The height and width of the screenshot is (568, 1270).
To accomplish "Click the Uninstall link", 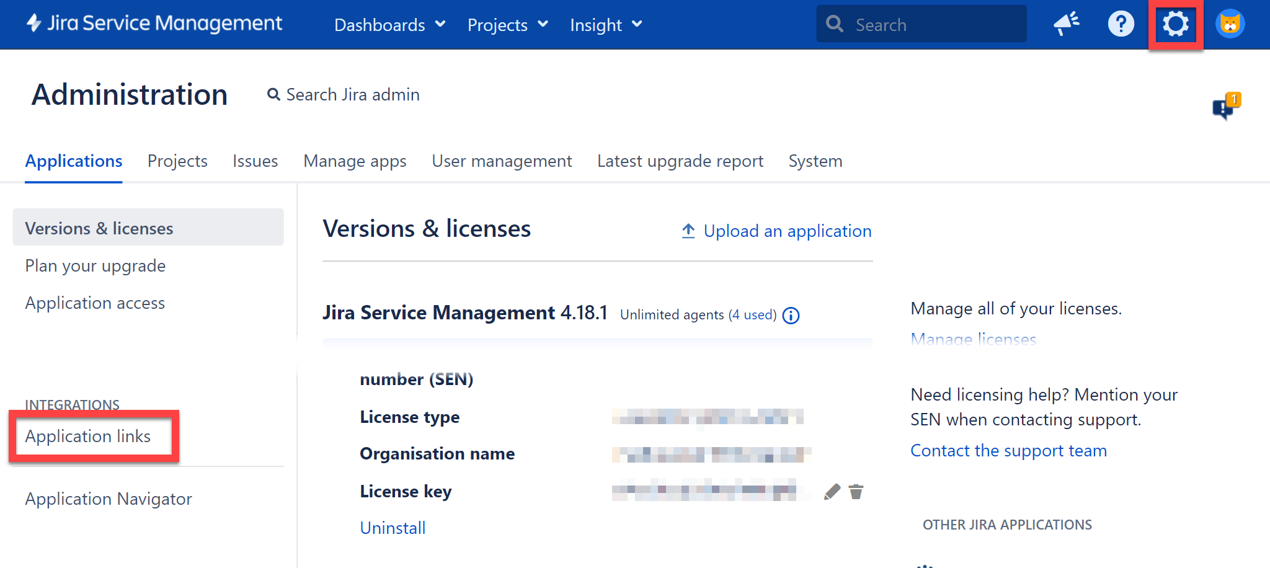I will [x=393, y=528].
